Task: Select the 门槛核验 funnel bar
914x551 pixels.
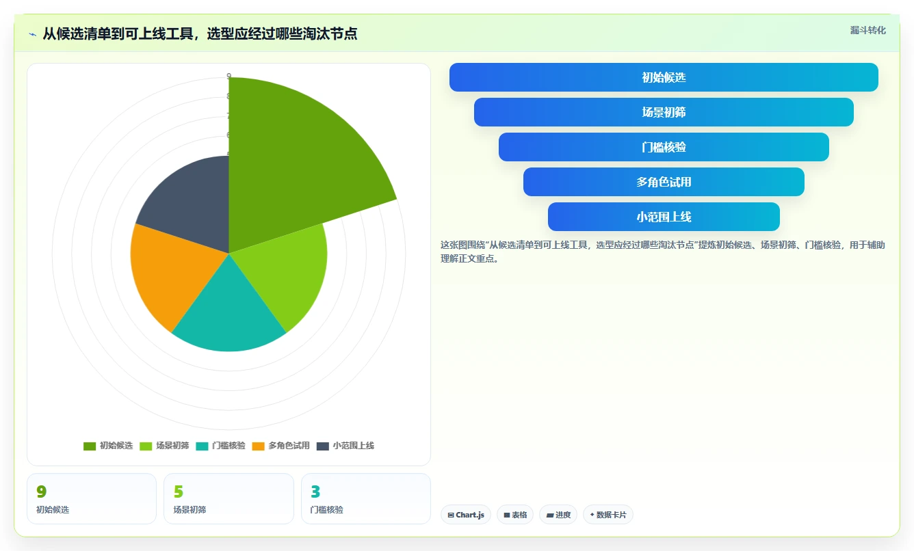Action: [x=664, y=147]
